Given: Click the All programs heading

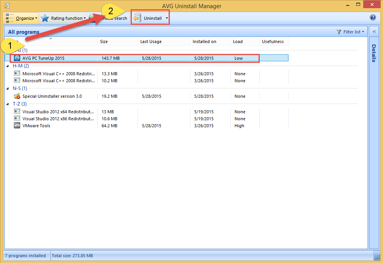Looking at the screenshot, I should click(23, 32).
